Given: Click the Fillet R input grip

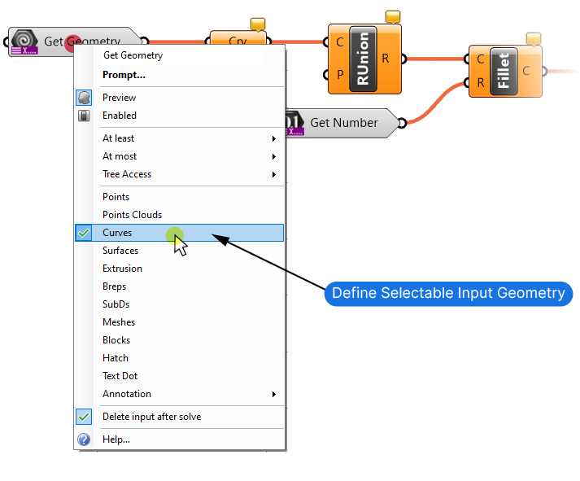Looking at the screenshot, I should tap(466, 82).
